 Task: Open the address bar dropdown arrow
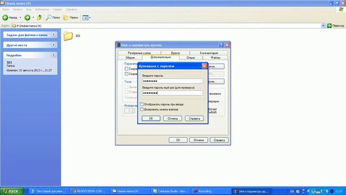(x=323, y=25)
